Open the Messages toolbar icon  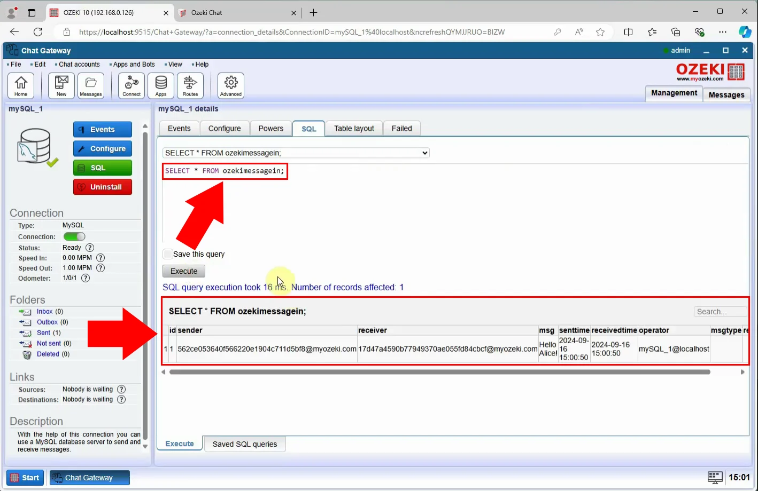pos(91,85)
